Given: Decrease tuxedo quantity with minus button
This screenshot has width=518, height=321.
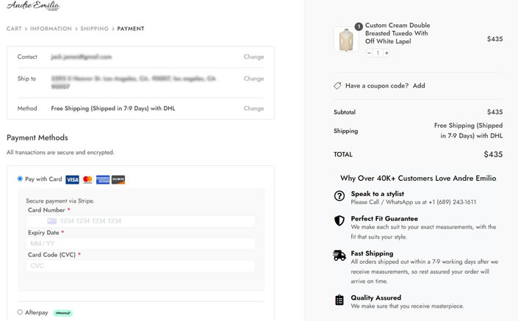Looking at the screenshot, I should 369,53.
